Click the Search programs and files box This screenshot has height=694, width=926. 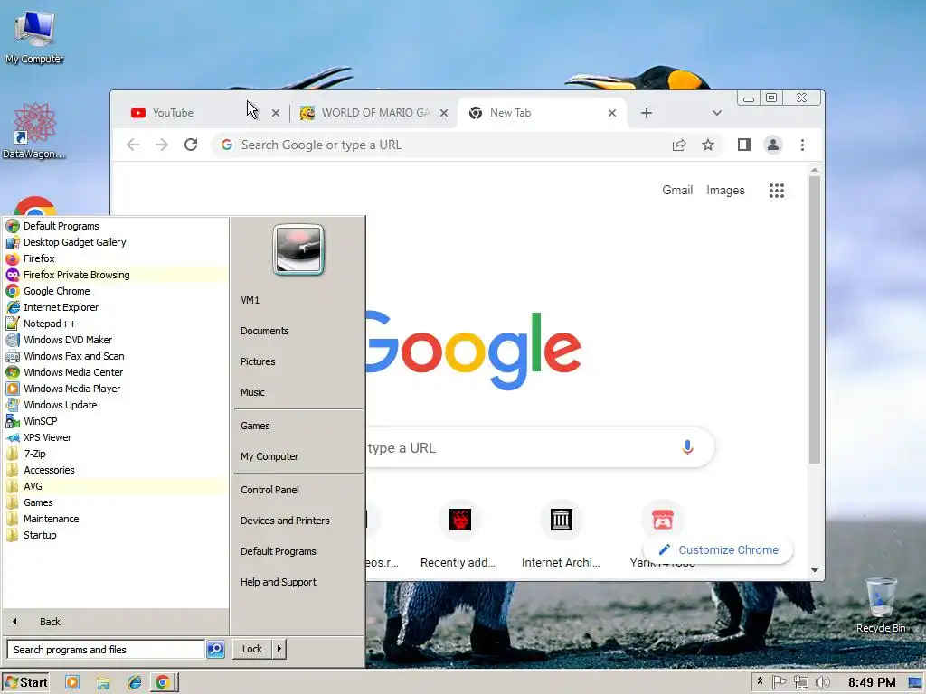tap(106, 649)
